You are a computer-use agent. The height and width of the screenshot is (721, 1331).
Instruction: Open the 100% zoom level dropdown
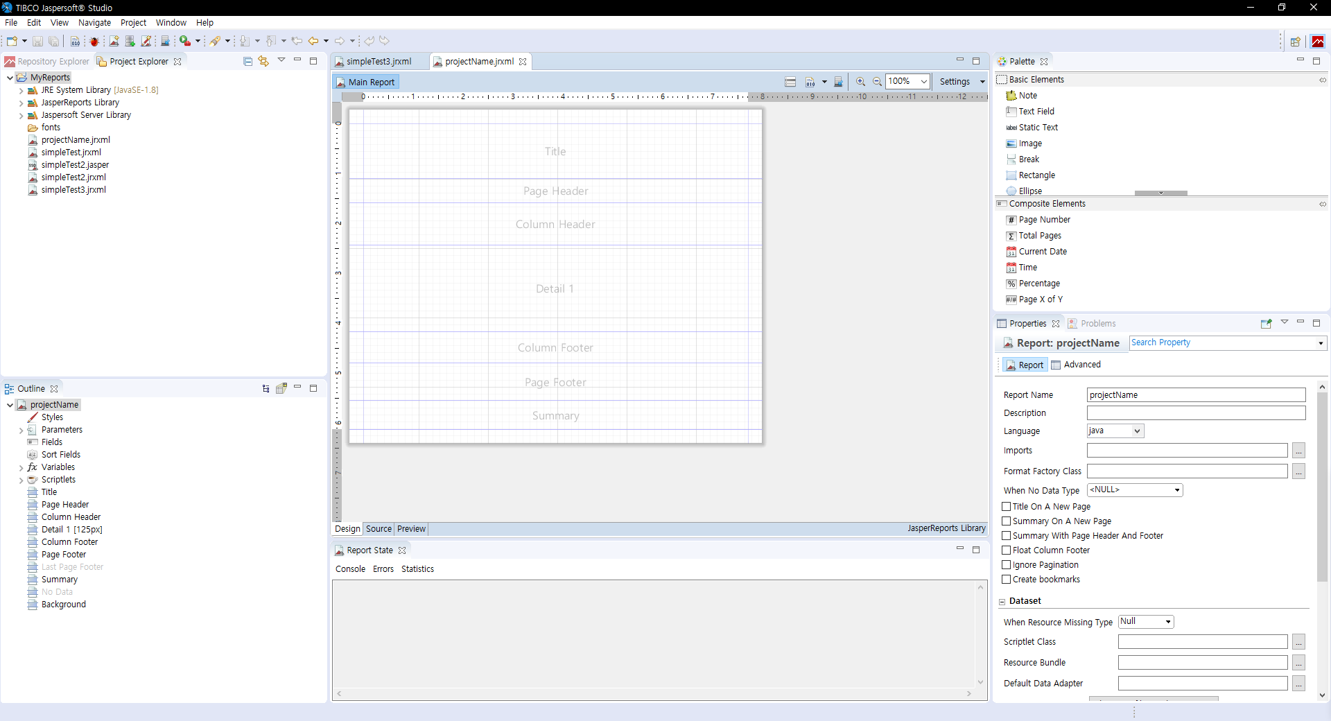click(x=907, y=82)
